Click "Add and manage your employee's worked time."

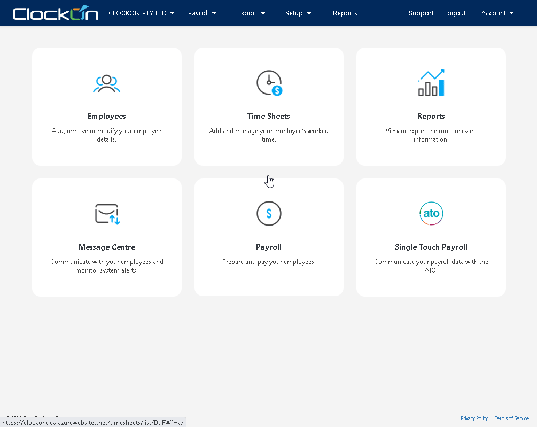pos(269,135)
